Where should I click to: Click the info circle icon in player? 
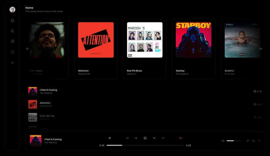(x=253, y=141)
